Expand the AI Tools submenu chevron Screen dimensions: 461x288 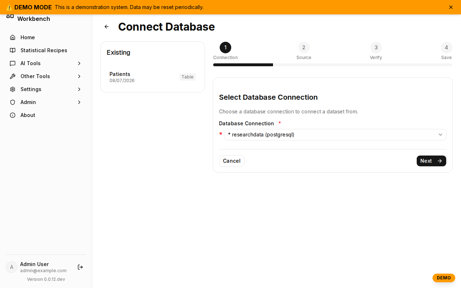click(x=79, y=63)
